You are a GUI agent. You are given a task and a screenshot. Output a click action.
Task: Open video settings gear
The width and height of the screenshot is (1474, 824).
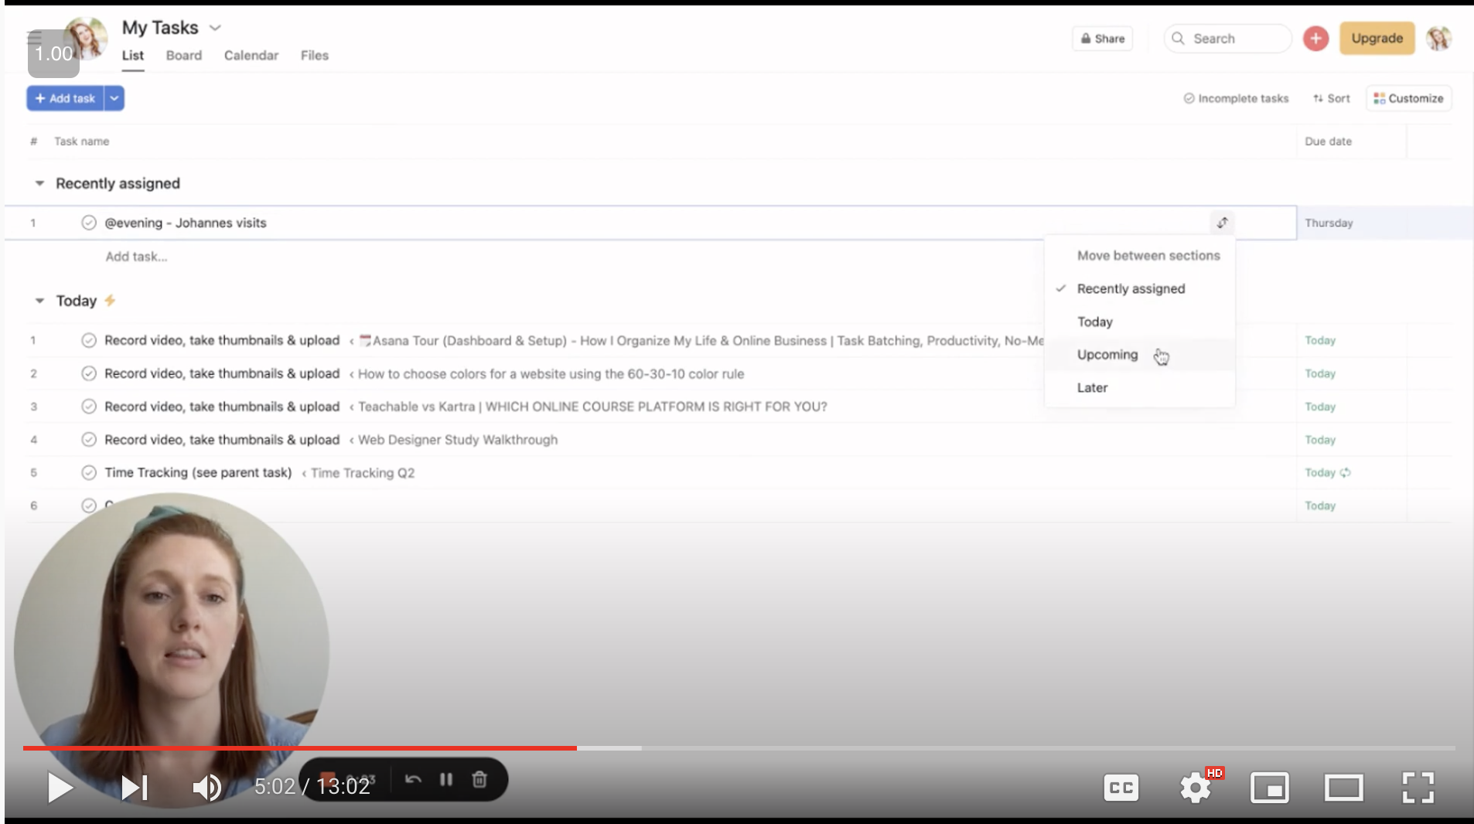pos(1196,788)
